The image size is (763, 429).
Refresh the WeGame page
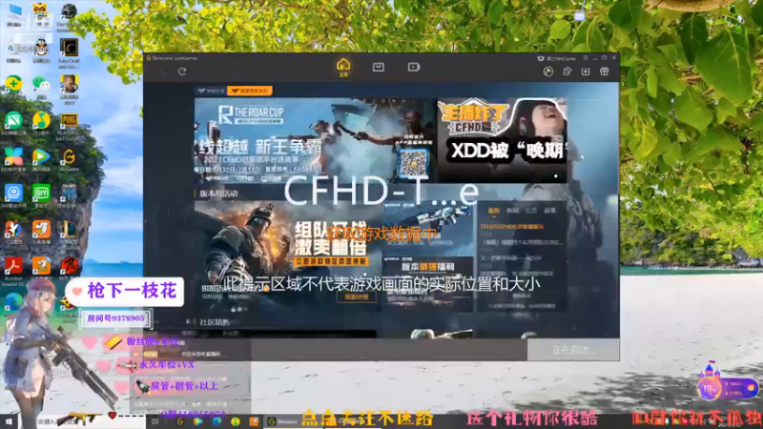182,71
